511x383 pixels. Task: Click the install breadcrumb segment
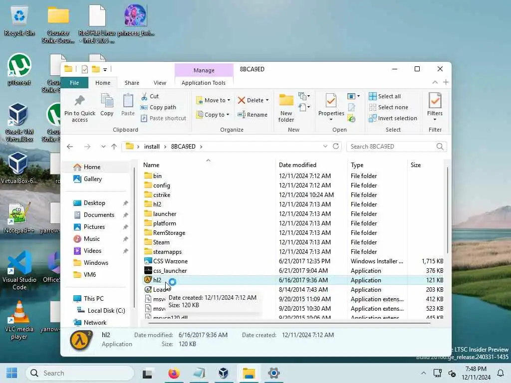[152, 147]
